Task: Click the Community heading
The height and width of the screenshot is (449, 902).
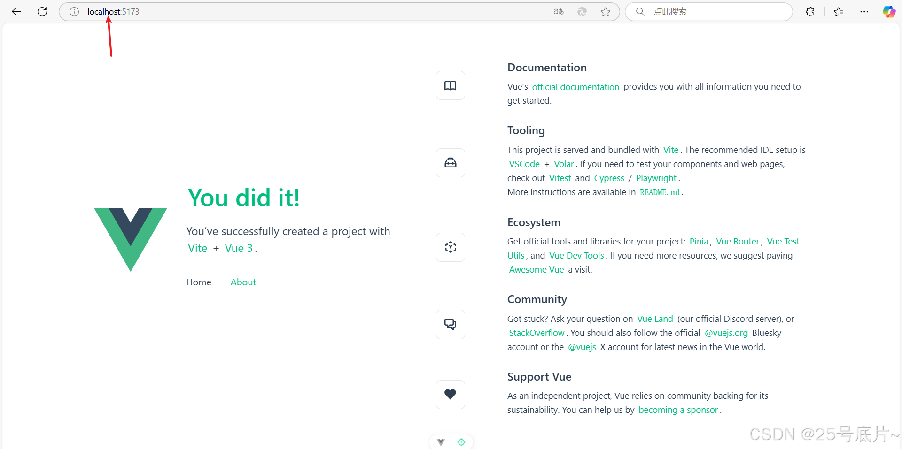Action: coord(537,299)
